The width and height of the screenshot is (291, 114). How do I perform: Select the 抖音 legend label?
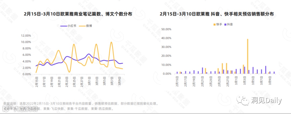point(230,25)
